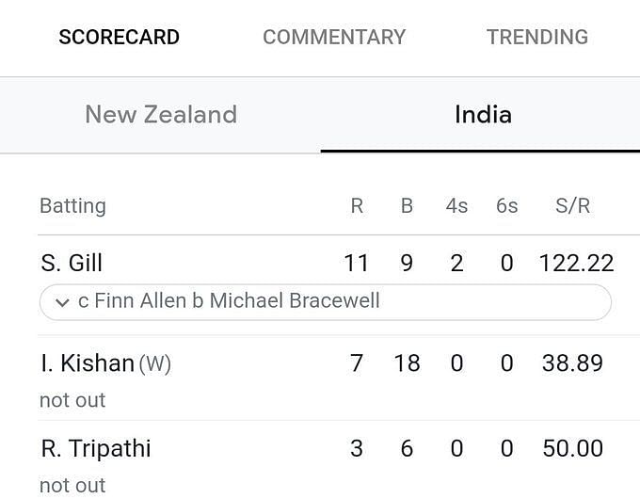The image size is (640, 499).
Task: Select the New Zealand innings tab
Action: [x=161, y=114]
